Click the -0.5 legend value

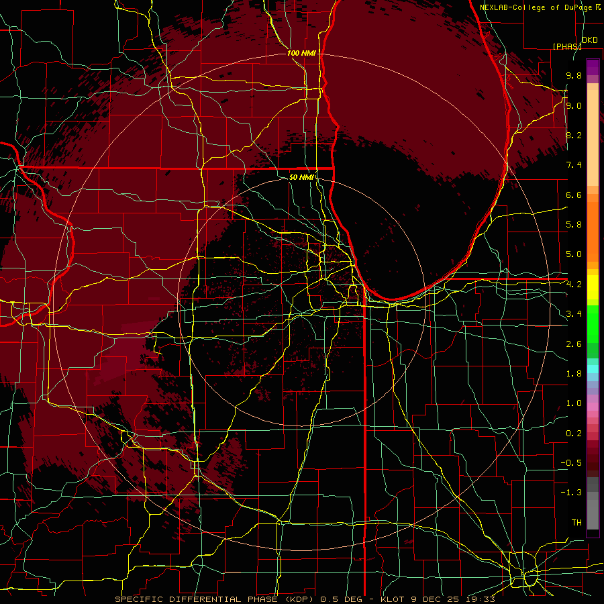point(571,463)
